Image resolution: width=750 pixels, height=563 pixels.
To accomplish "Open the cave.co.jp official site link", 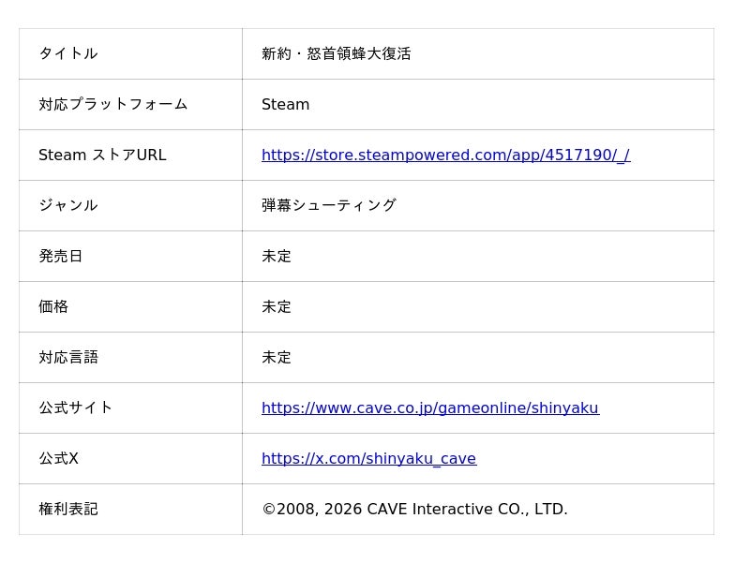I will click(429, 408).
